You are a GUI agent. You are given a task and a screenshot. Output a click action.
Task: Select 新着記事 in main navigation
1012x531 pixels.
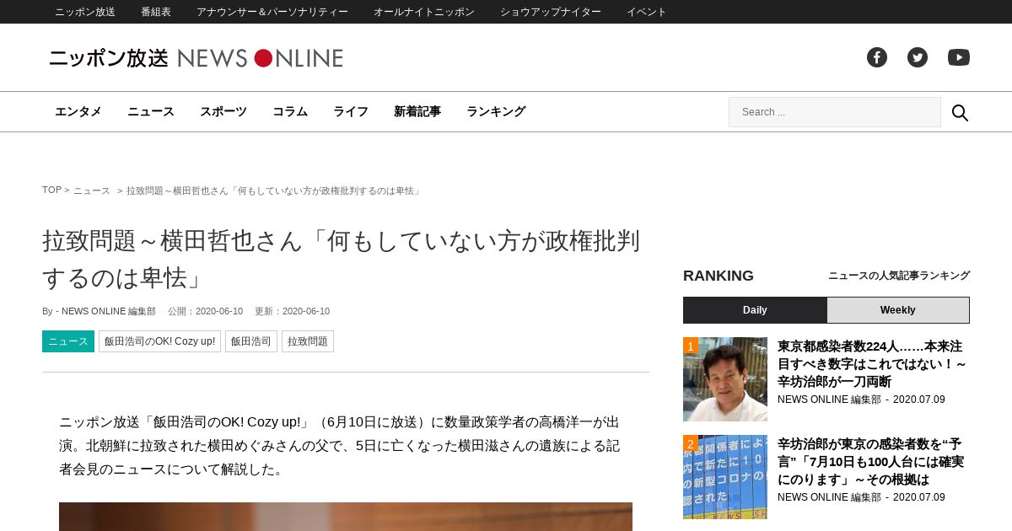(x=417, y=111)
